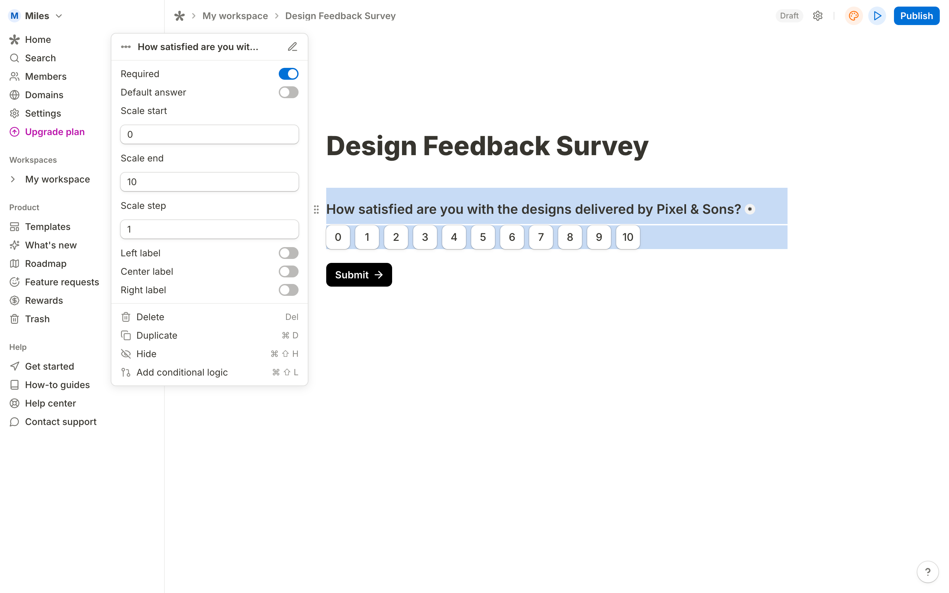This screenshot has width=949, height=593.
Task: Open form settings via the gear icon
Action: pyautogui.click(x=818, y=16)
